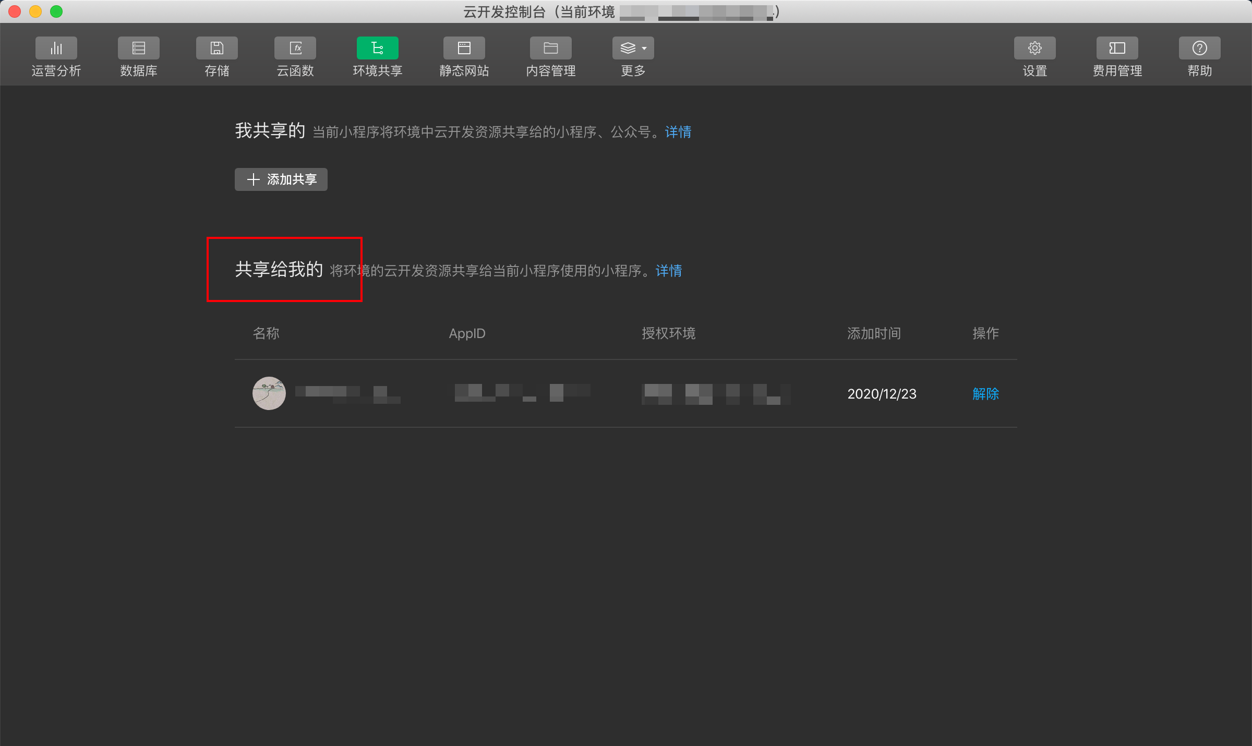Click the AppID column header
Viewport: 1252px width, 746px height.
tap(467, 333)
